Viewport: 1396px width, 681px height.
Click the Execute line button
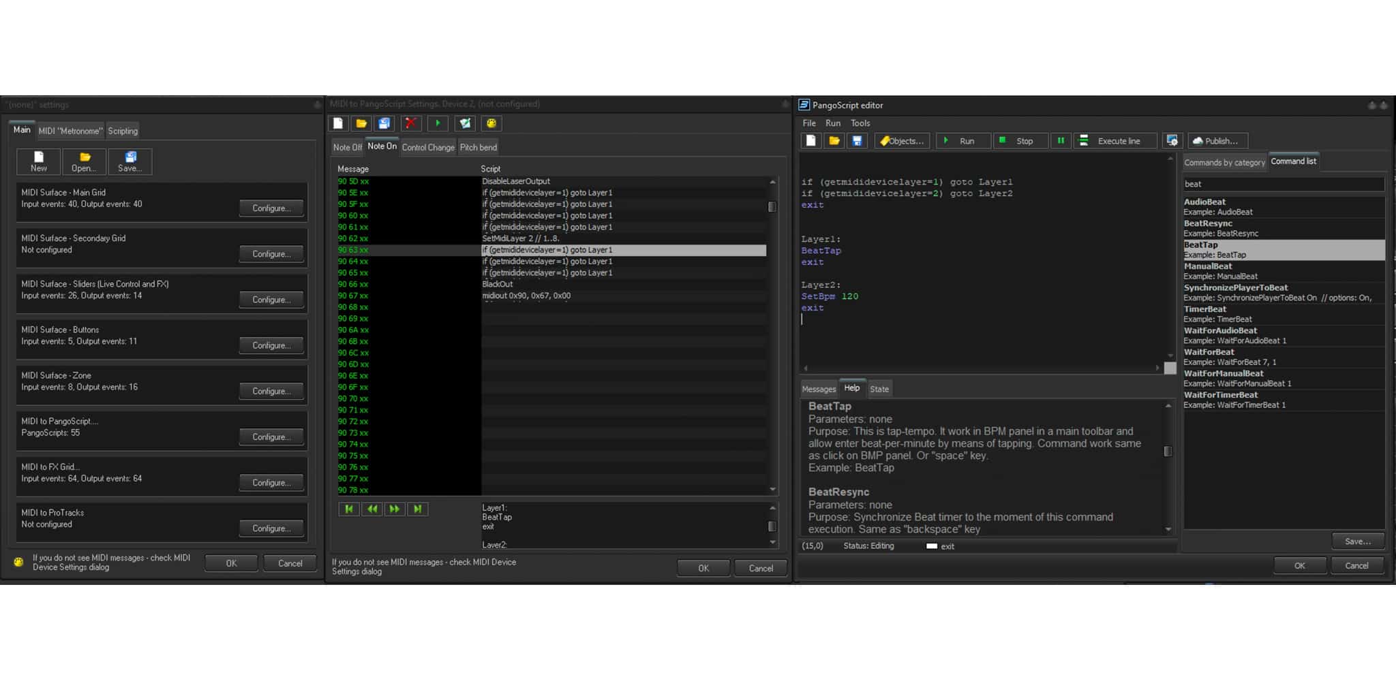coord(1115,141)
